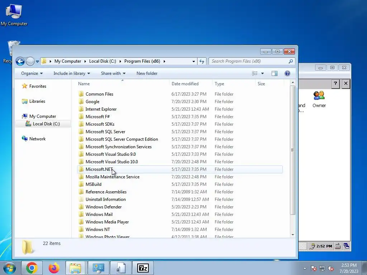Open Google Chrome from the taskbar

point(32,268)
